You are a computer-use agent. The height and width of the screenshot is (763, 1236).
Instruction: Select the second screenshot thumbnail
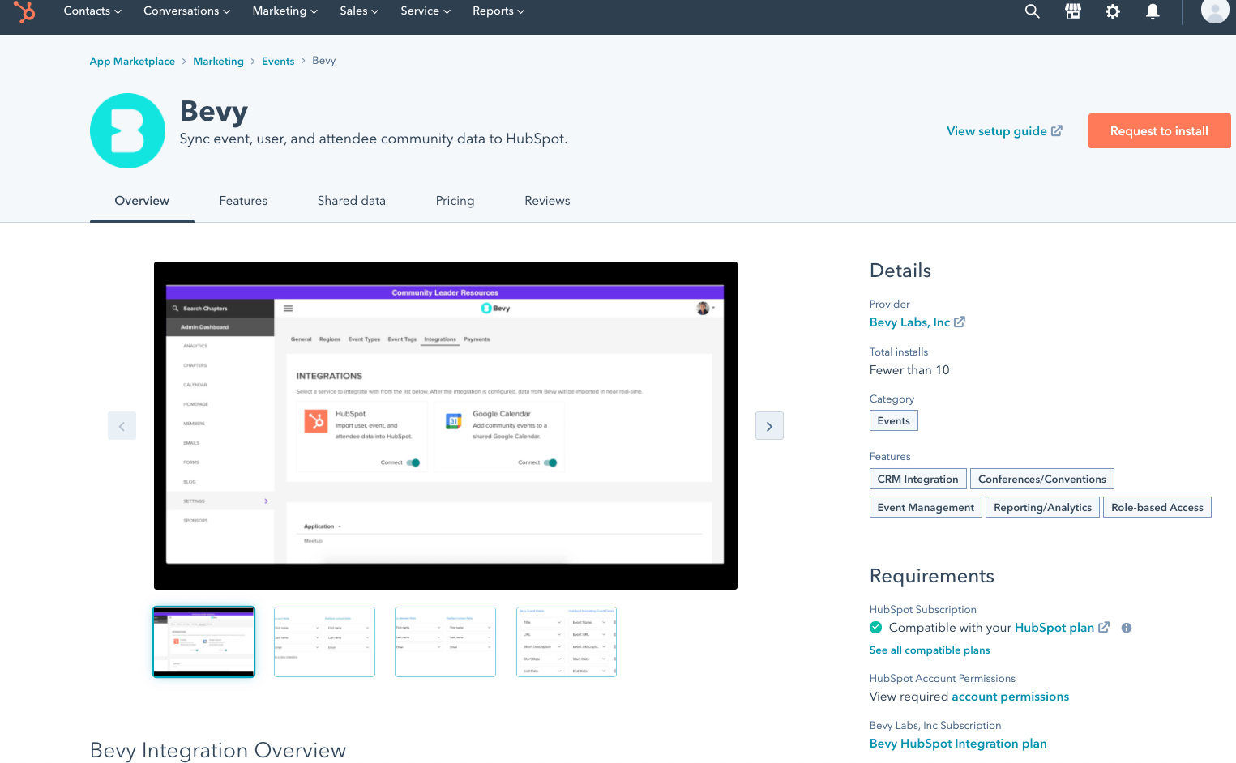324,642
